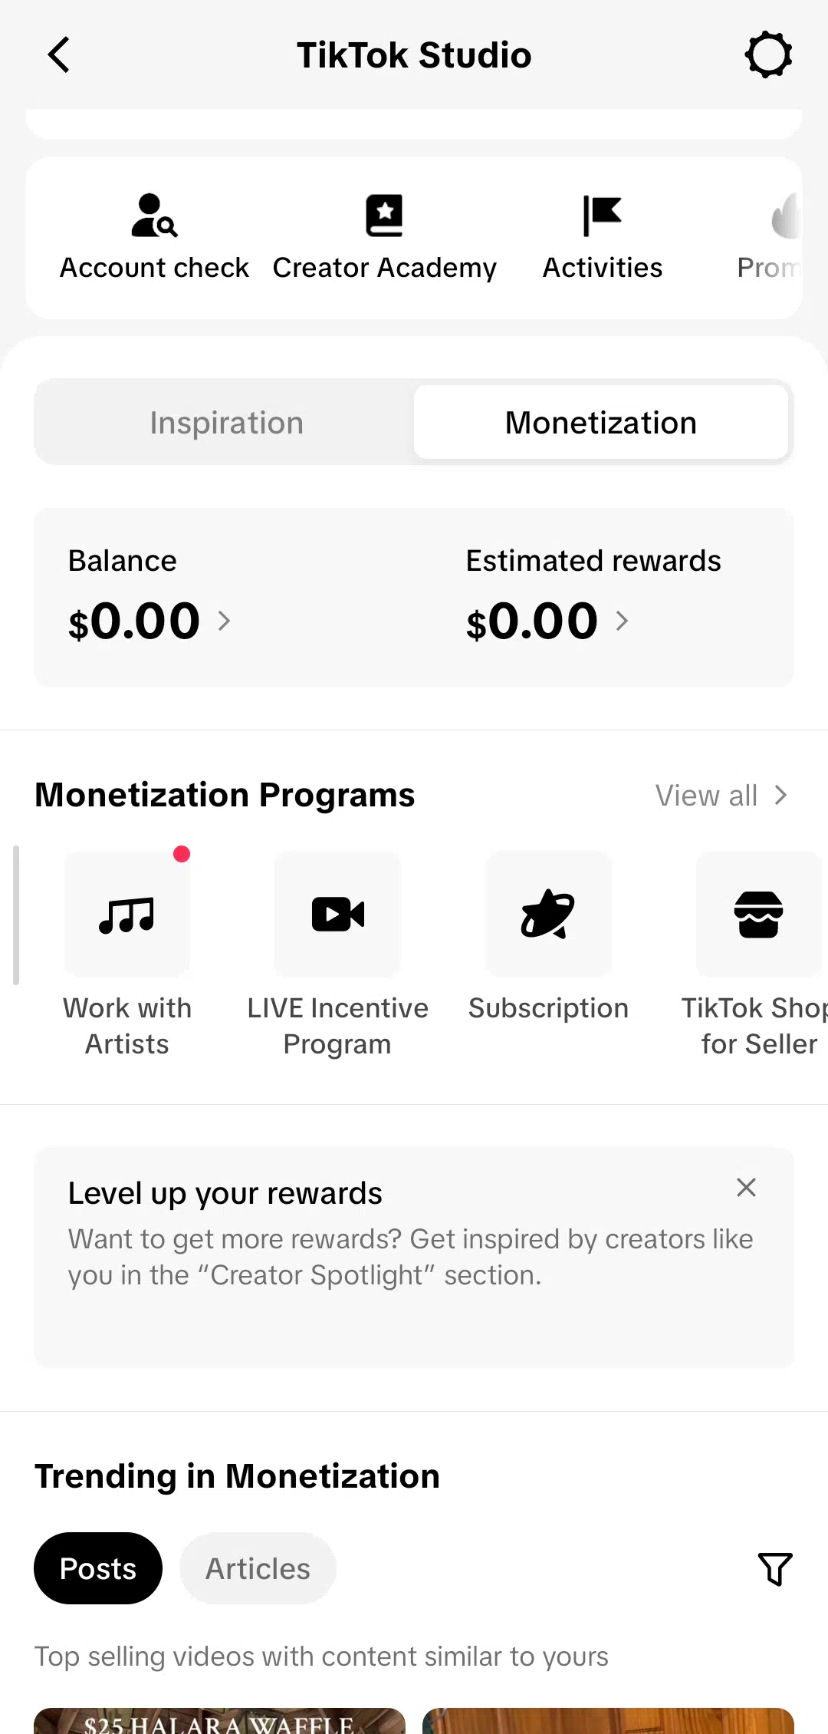Expand Balance details chevron
The height and width of the screenshot is (1734, 828).
click(x=224, y=621)
